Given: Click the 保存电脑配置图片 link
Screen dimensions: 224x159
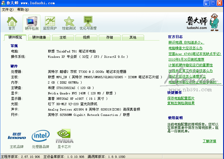Looking at the screenshot, I should pyautogui.click(x=181, y=98).
